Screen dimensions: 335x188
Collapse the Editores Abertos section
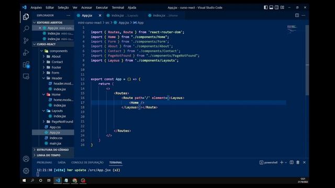[x=53, y=22]
